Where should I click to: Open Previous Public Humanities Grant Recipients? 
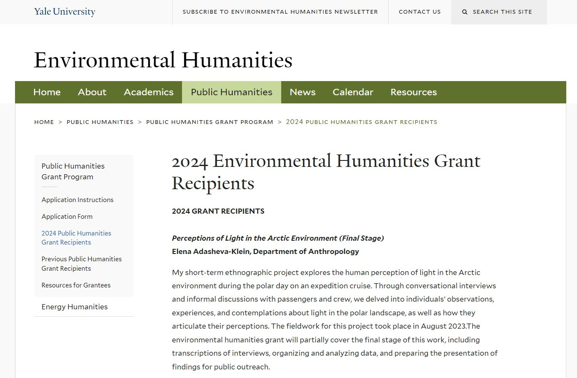click(82, 263)
